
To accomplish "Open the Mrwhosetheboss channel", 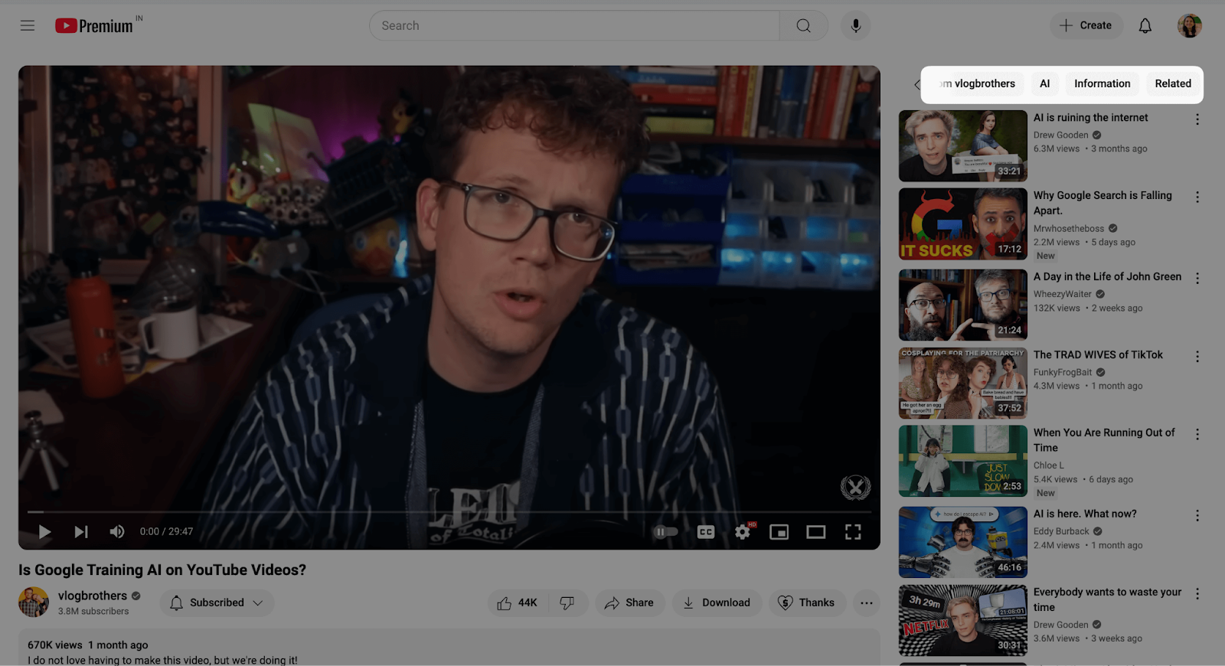I will click(1069, 228).
